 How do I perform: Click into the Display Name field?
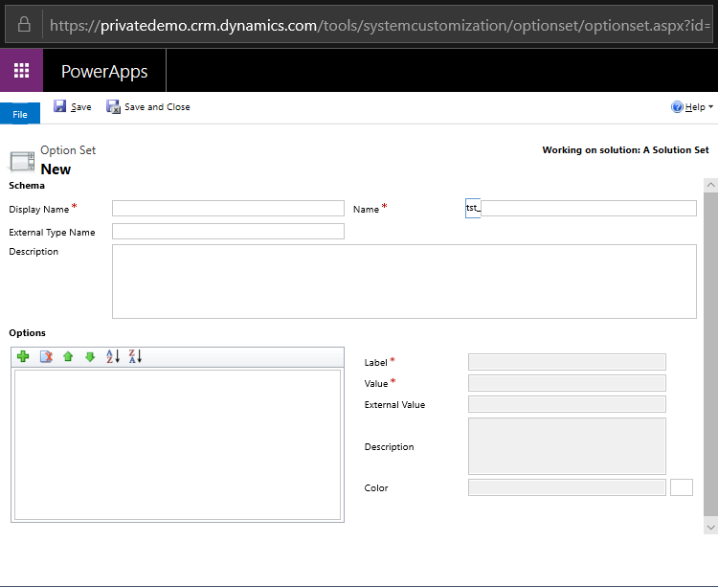click(x=228, y=209)
